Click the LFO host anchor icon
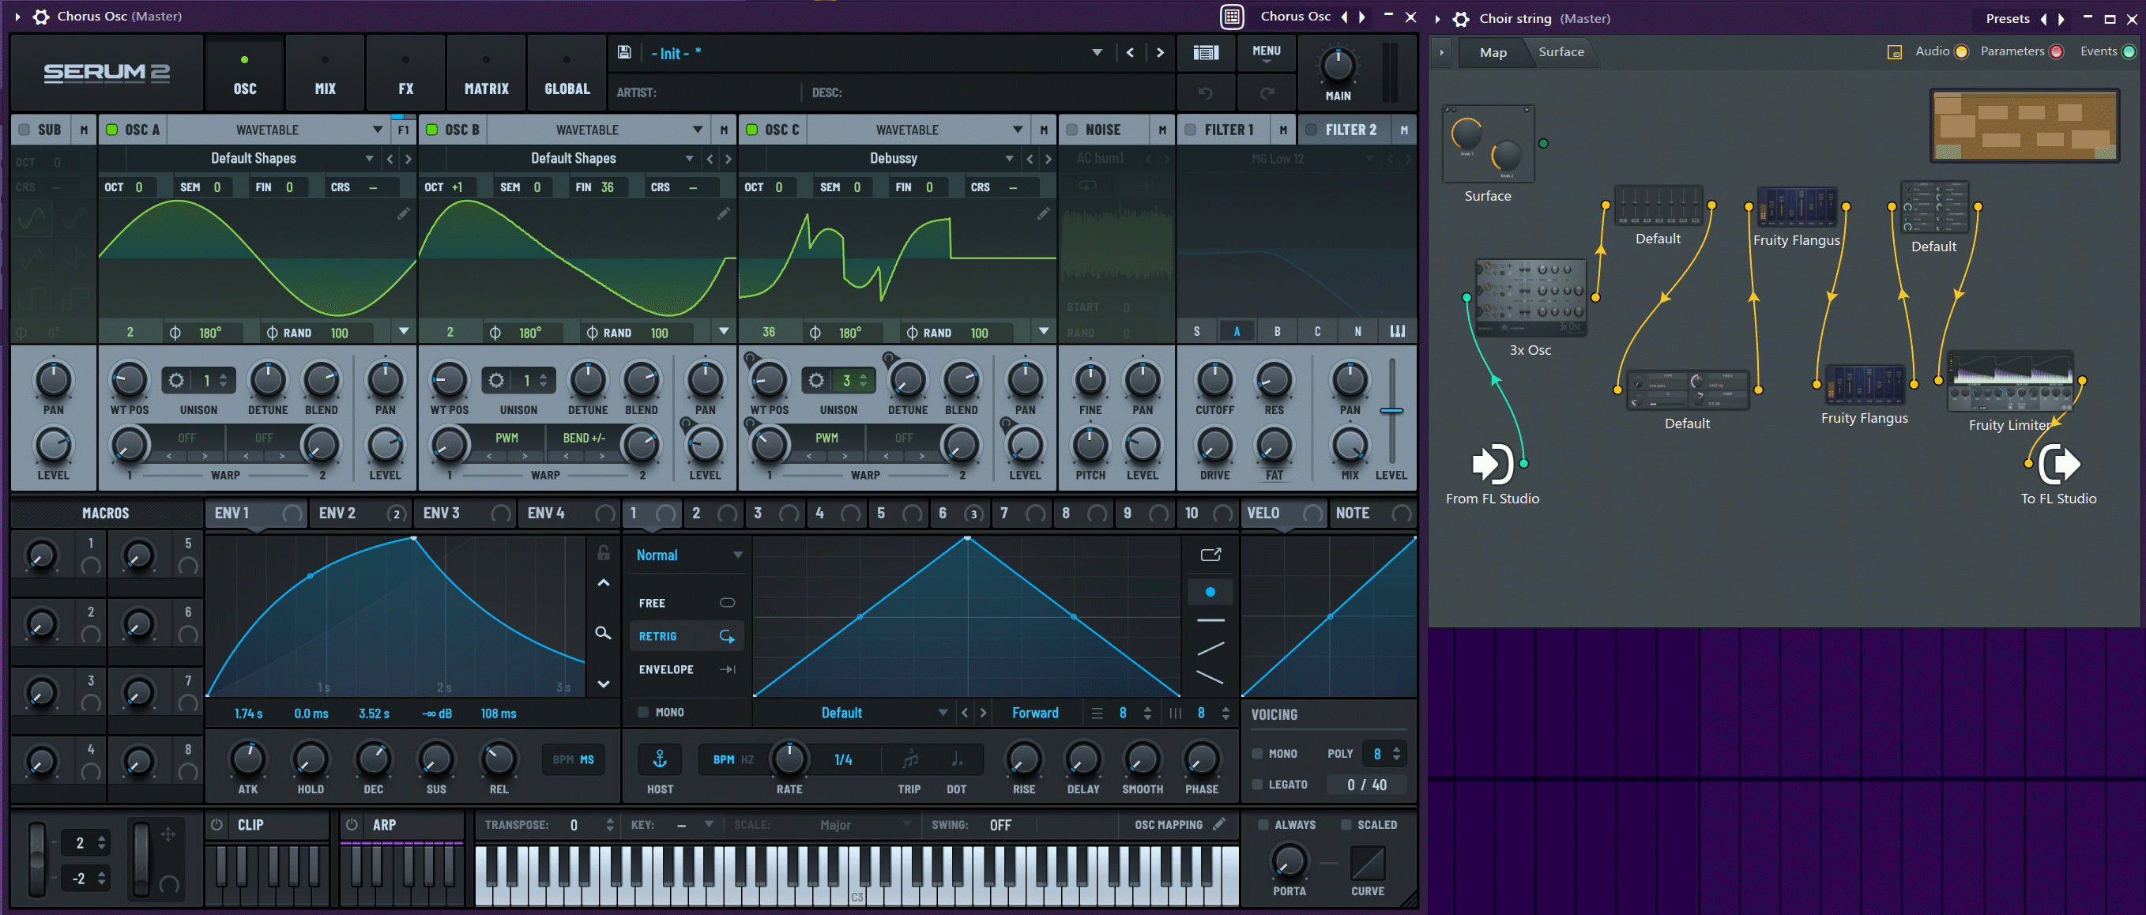This screenshot has height=915, width=2146. [x=659, y=759]
